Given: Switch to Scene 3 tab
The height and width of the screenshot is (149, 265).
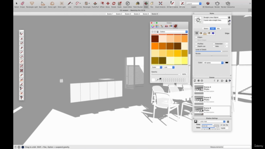Looking at the screenshot, I should coord(128,14).
